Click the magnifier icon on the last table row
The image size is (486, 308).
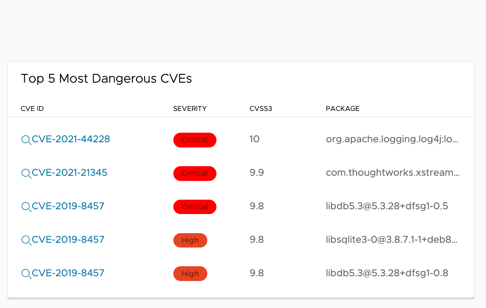(25, 274)
